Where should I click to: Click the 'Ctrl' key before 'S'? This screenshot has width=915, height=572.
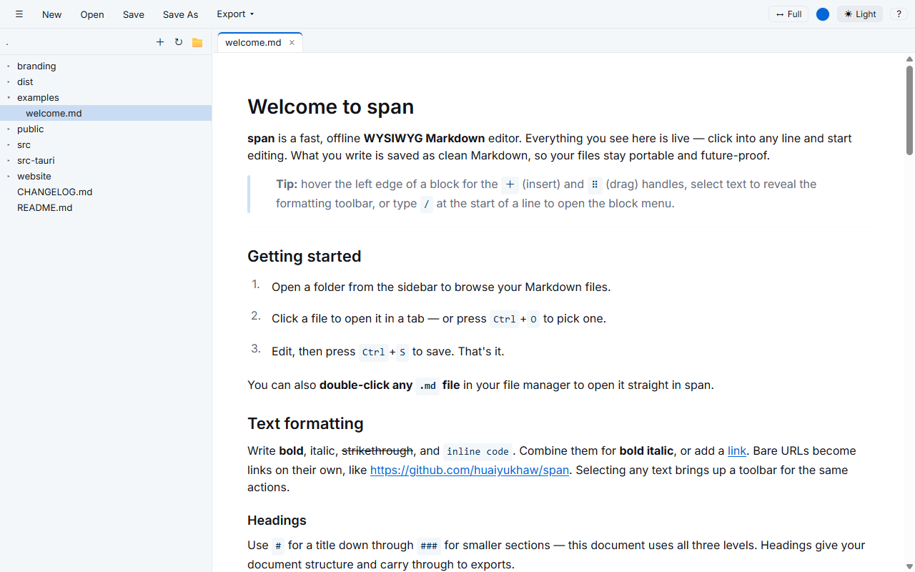click(373, 352)
